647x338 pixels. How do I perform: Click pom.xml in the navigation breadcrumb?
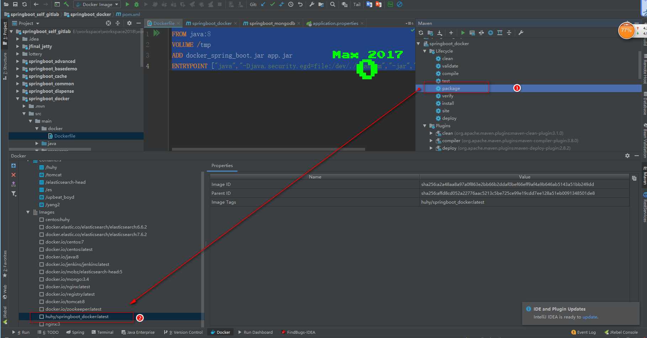coord(128,15)
